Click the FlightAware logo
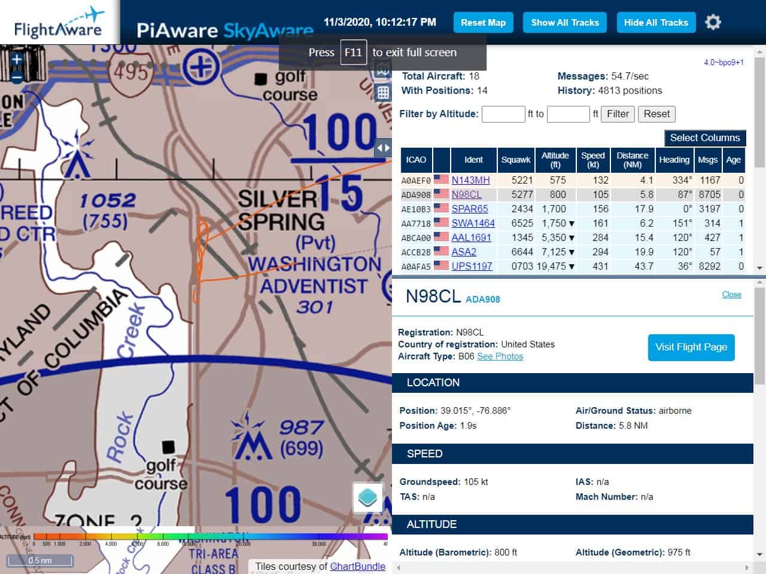 [x=59, y=22]
